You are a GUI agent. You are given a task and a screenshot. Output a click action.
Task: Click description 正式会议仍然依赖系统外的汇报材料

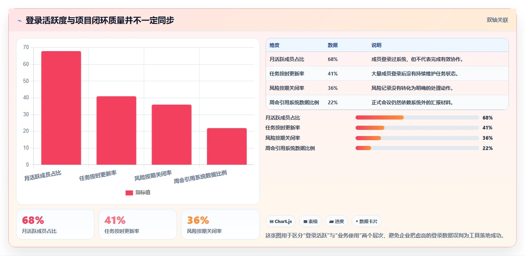pos(412,103)
